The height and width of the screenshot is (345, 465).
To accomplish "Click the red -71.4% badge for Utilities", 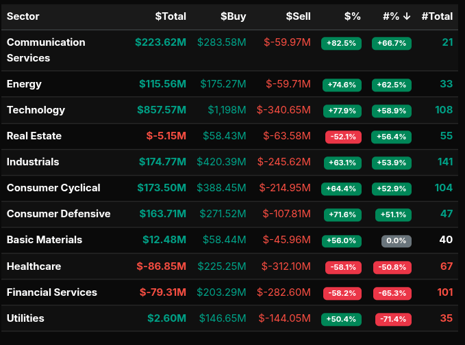I will pos(393,319).
